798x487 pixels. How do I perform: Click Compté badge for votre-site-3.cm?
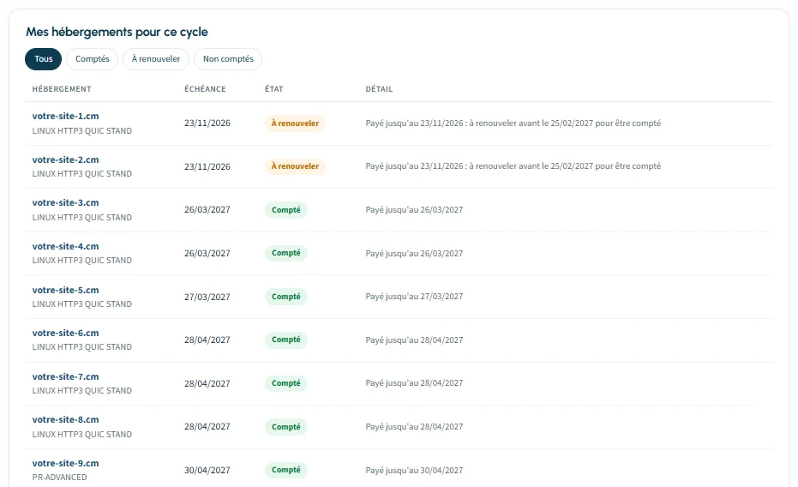(286, 210)
